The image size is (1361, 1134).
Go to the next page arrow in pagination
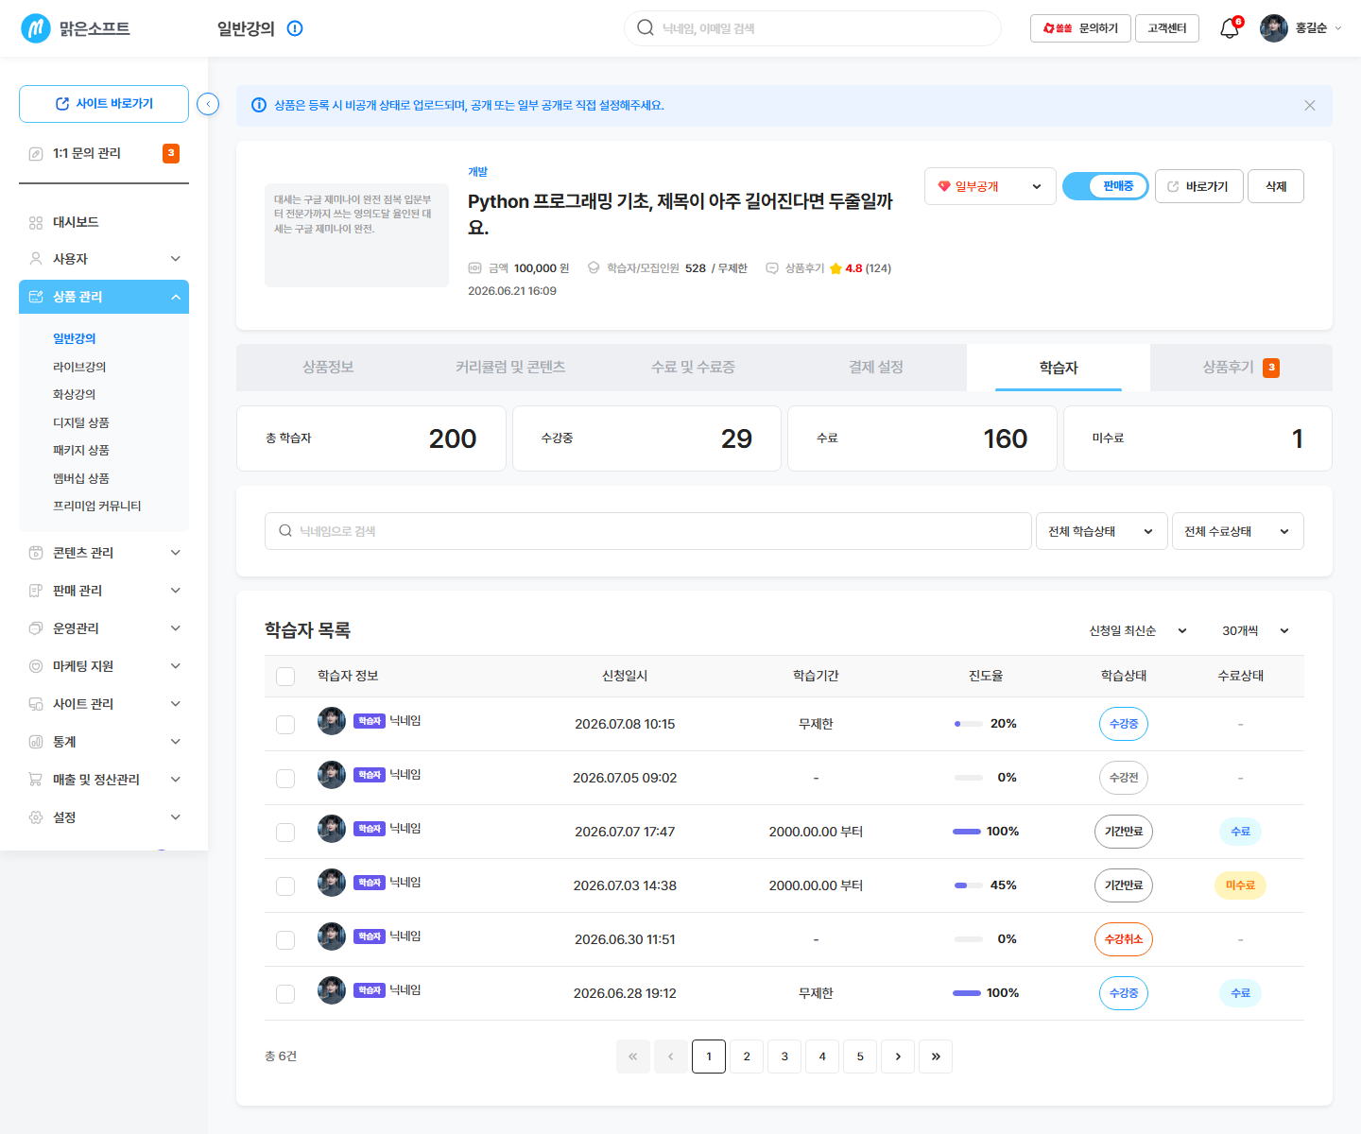898,1057
